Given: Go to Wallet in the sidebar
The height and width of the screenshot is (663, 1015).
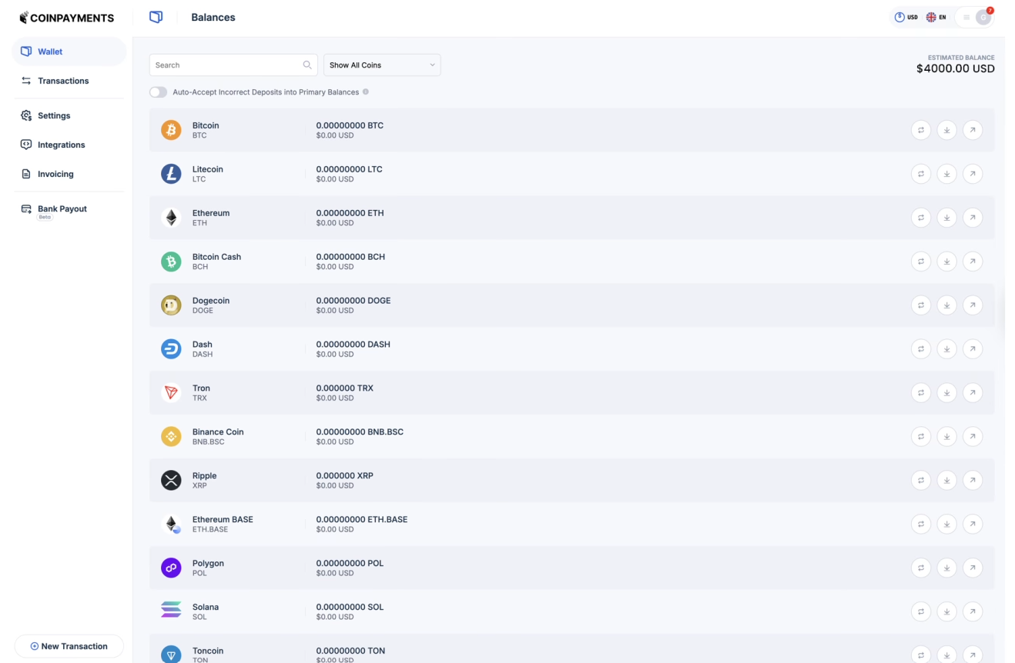Looking at the screenshot, I should (x=69, y=52).
